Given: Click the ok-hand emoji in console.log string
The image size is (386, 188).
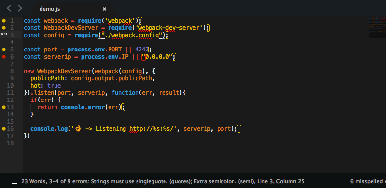Looking at the screenshot, I should pos(78,128).
